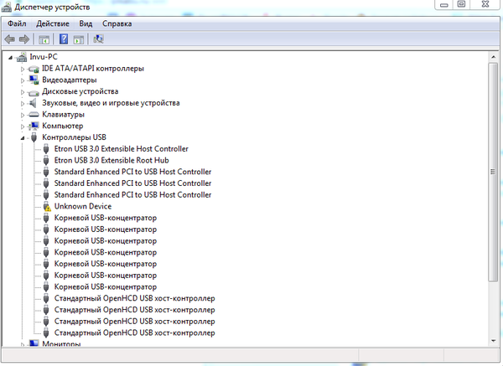Scan for hardware changes using toolbar icon

pos(98,39)
